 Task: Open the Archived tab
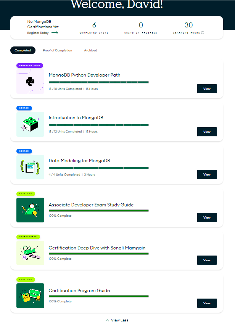(x=90, y=50)
